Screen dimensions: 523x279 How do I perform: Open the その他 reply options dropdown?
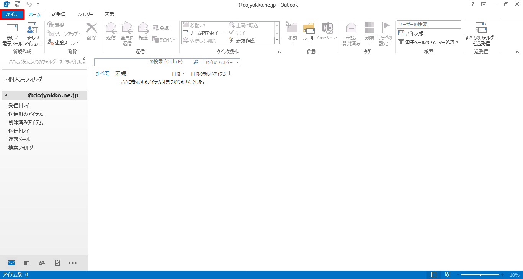coord(164,39)
